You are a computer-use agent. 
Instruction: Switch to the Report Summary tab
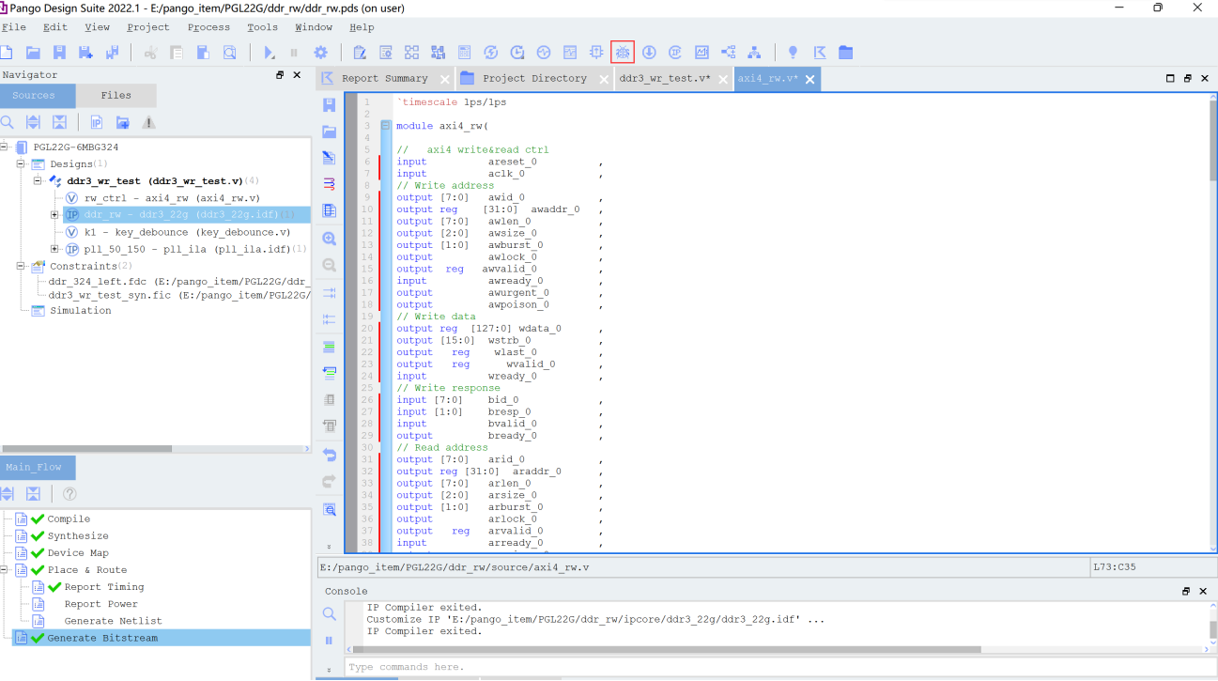(384, 79)
